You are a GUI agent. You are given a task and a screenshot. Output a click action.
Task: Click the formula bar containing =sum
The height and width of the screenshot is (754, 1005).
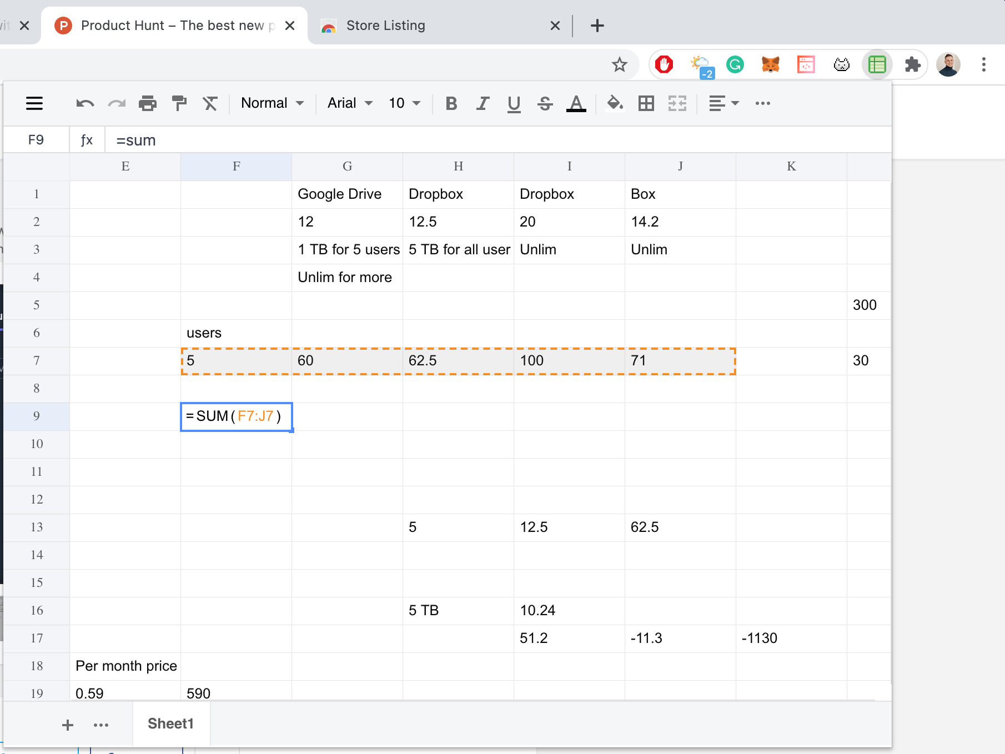point(498,140)
